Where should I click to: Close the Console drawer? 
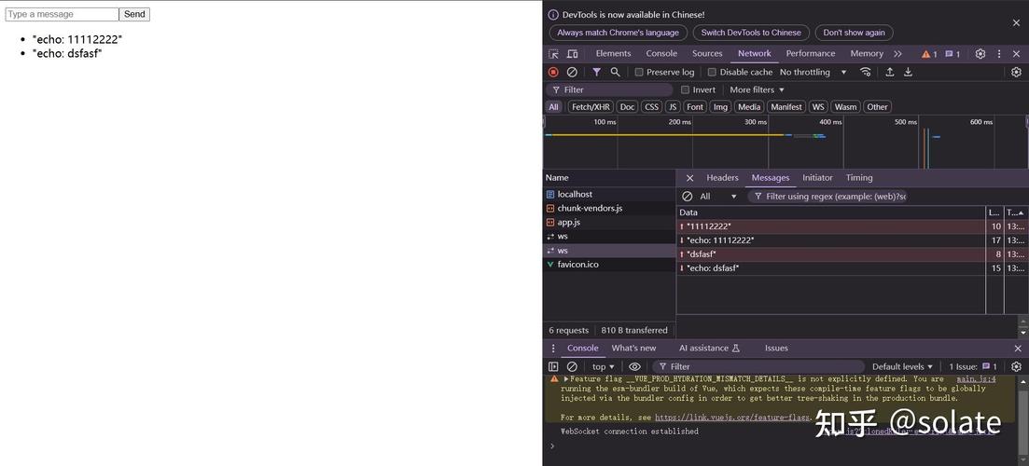point(1018,348)
